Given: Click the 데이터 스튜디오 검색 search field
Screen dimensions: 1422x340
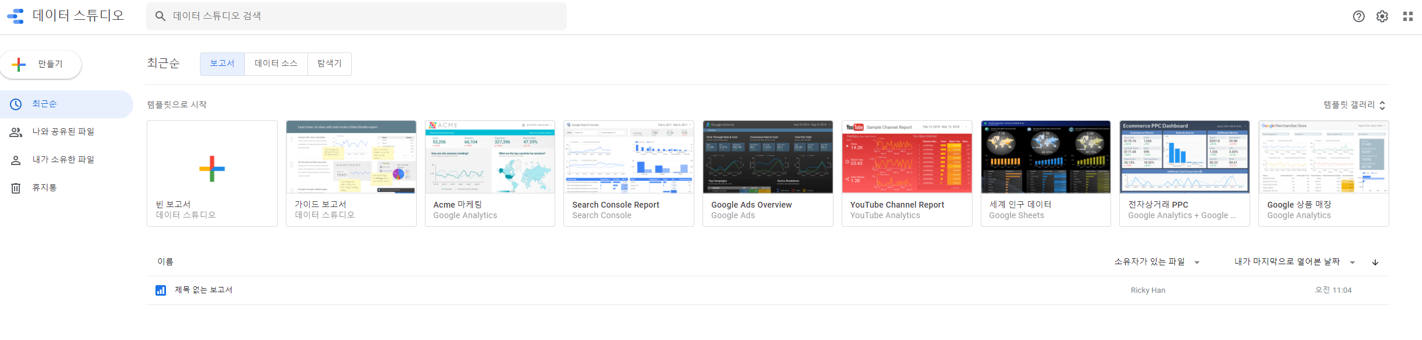Looking at the screenshot, I should (x=357, y=16).
